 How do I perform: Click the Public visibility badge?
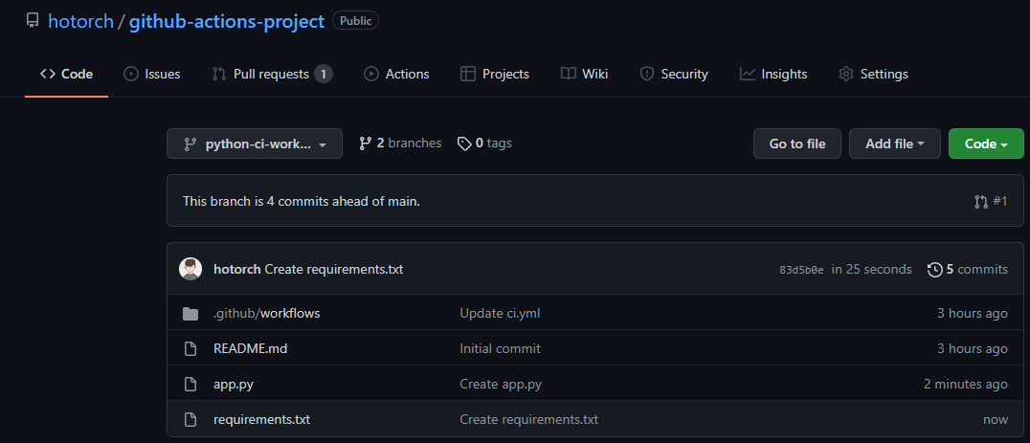point(355,21)
